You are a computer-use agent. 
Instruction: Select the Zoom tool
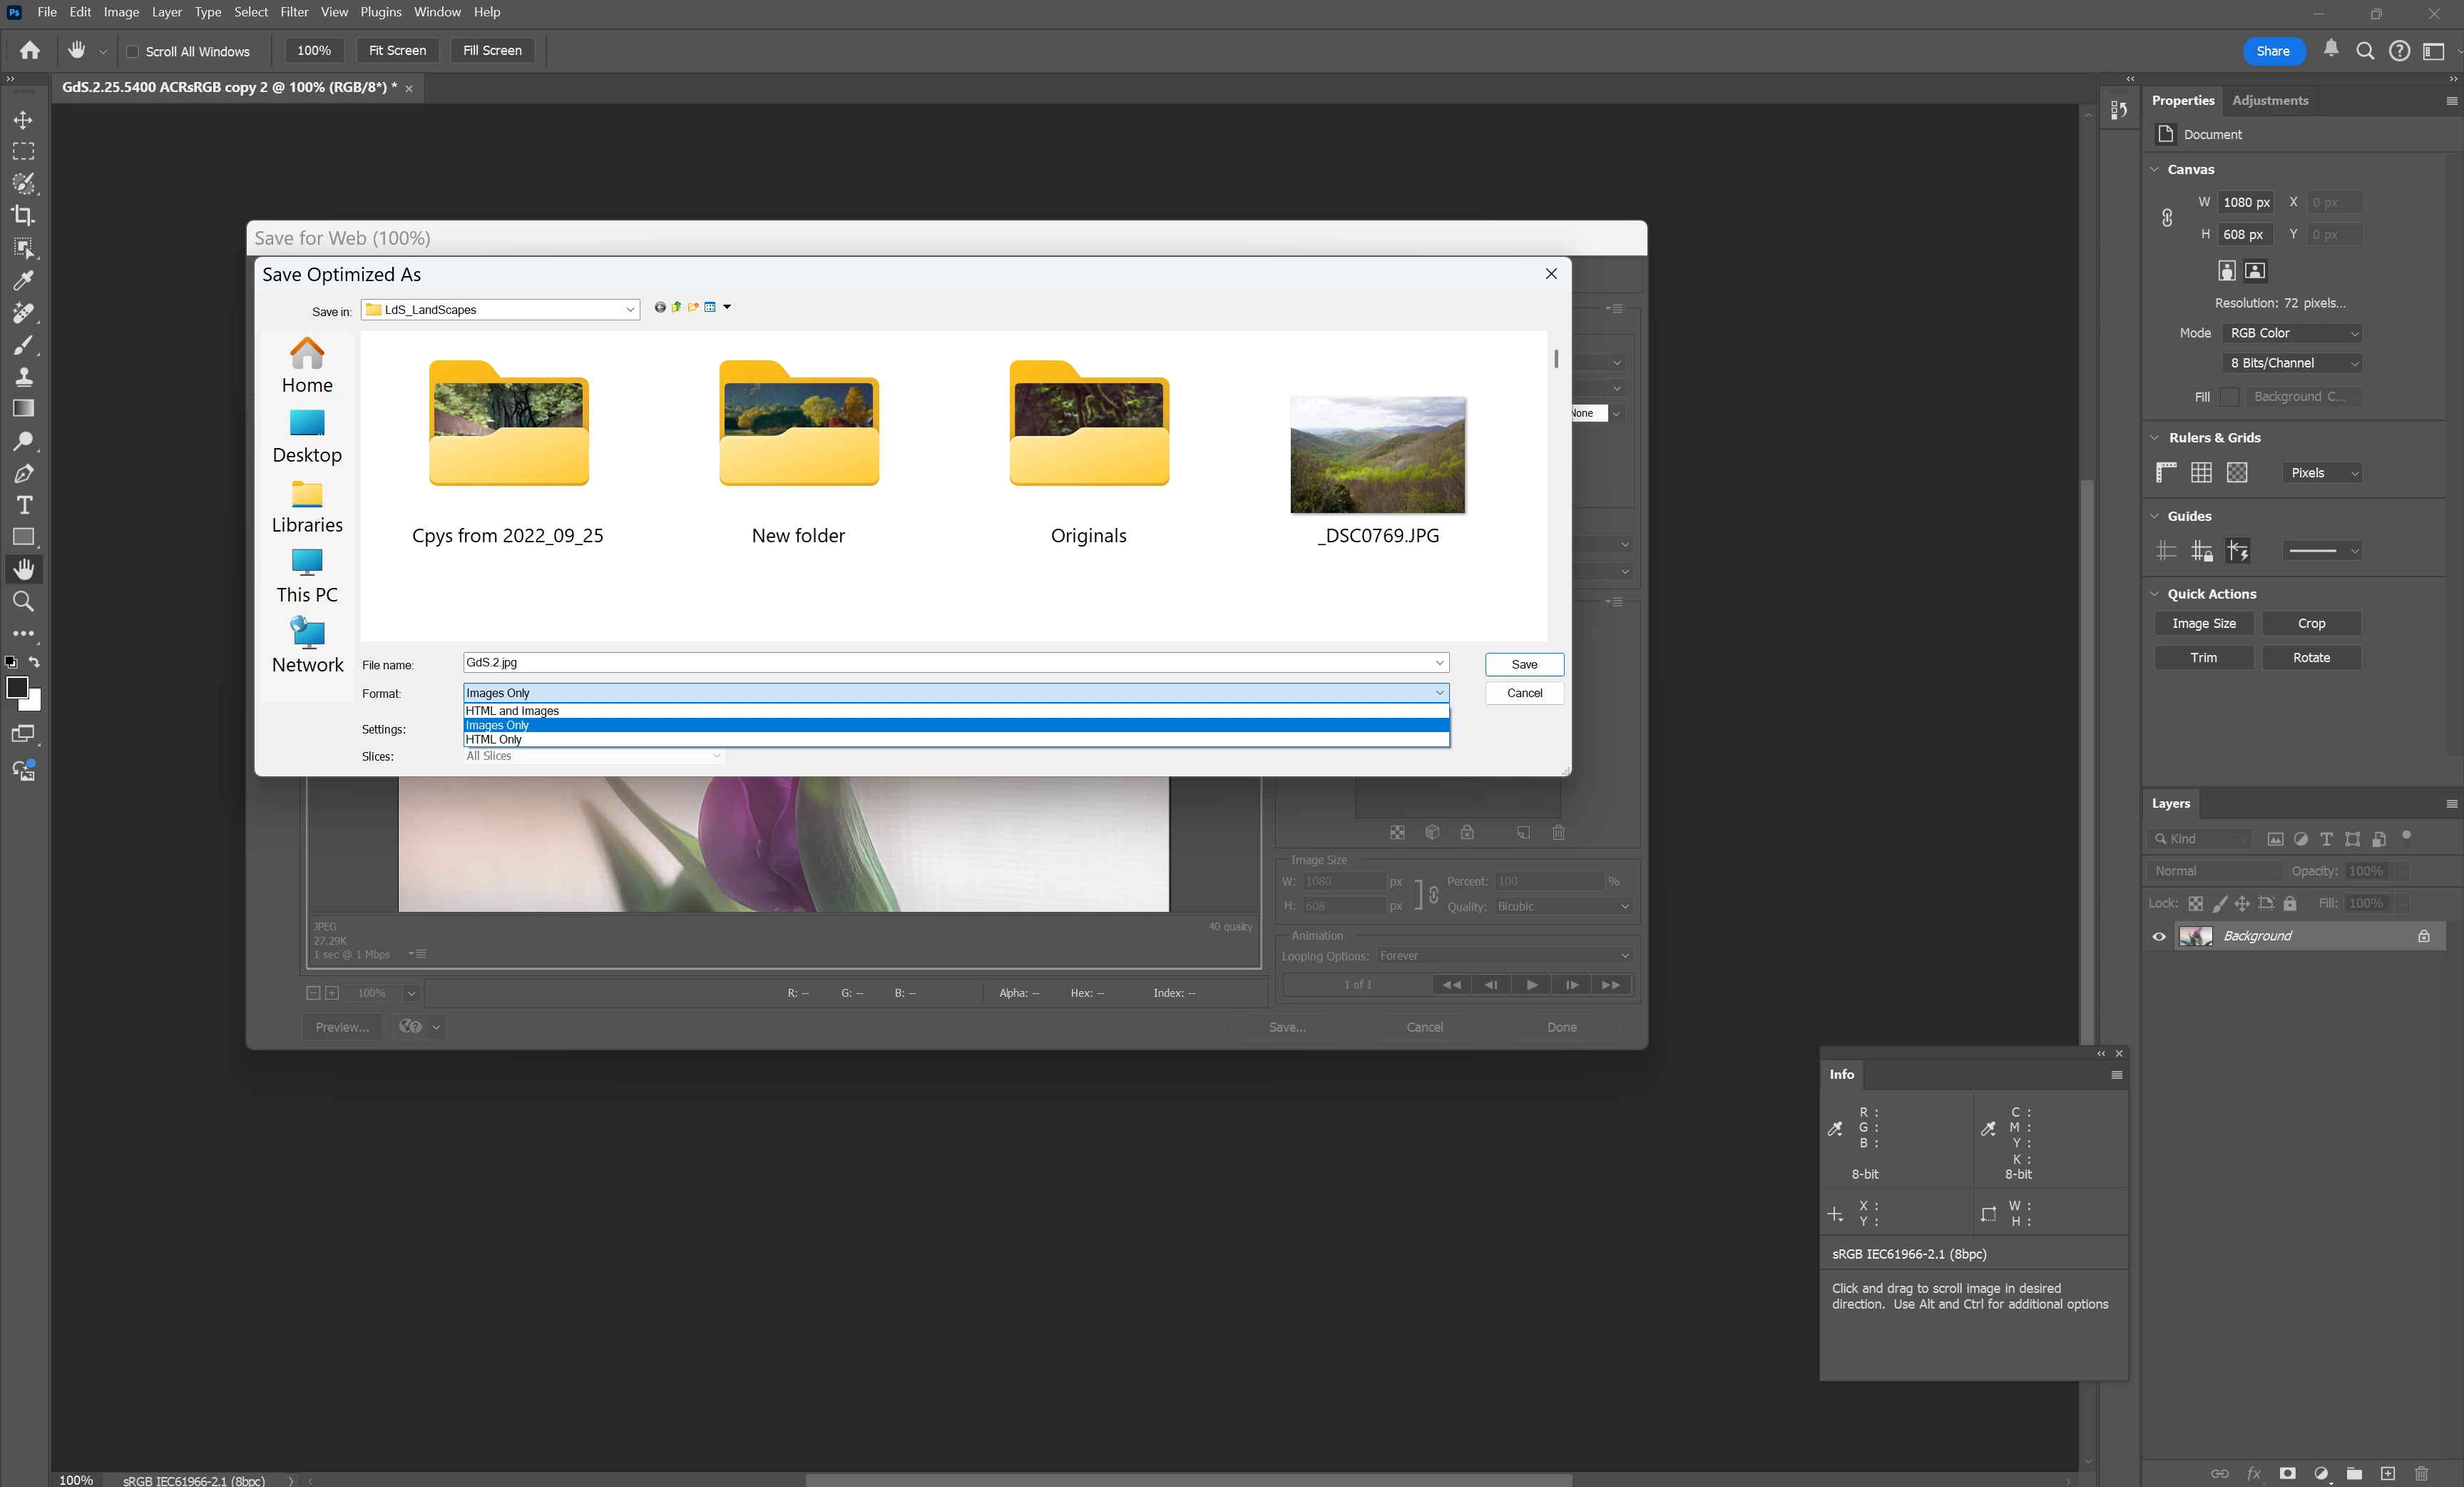click(23, 602)
